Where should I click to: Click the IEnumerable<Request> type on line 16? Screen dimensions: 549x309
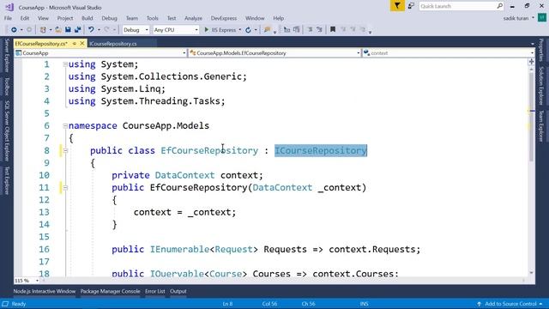(204, 250)
